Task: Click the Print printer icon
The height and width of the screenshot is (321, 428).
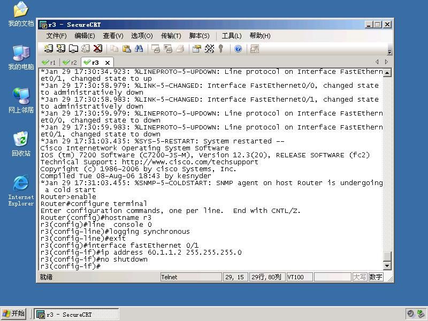Action: click(x=180, y=49)
